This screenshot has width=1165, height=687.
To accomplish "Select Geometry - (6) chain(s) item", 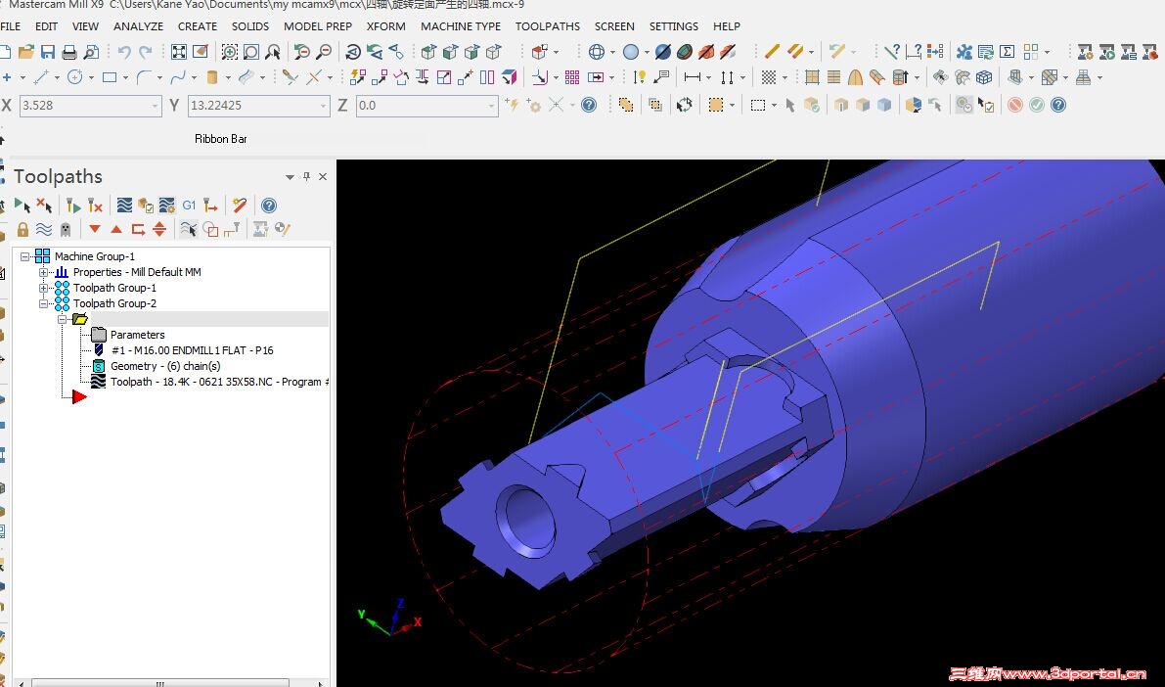I will point(165,366).
